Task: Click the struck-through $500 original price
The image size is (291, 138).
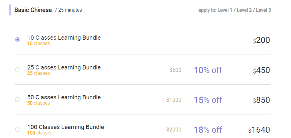Action: coord(175,70)
